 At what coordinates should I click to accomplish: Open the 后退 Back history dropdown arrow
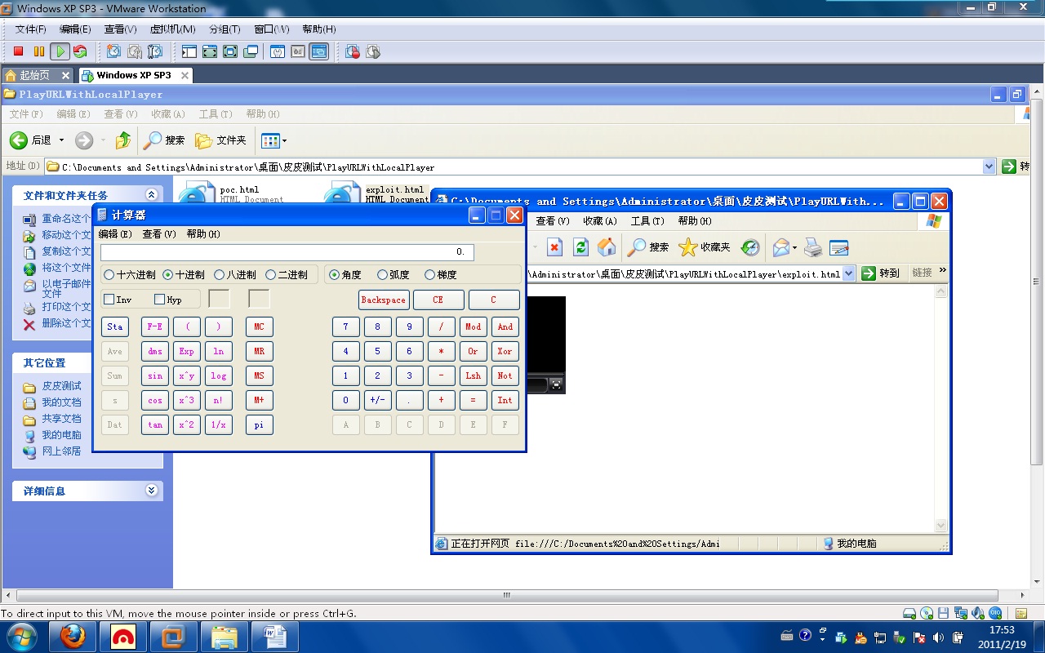[x=61, y=140]
